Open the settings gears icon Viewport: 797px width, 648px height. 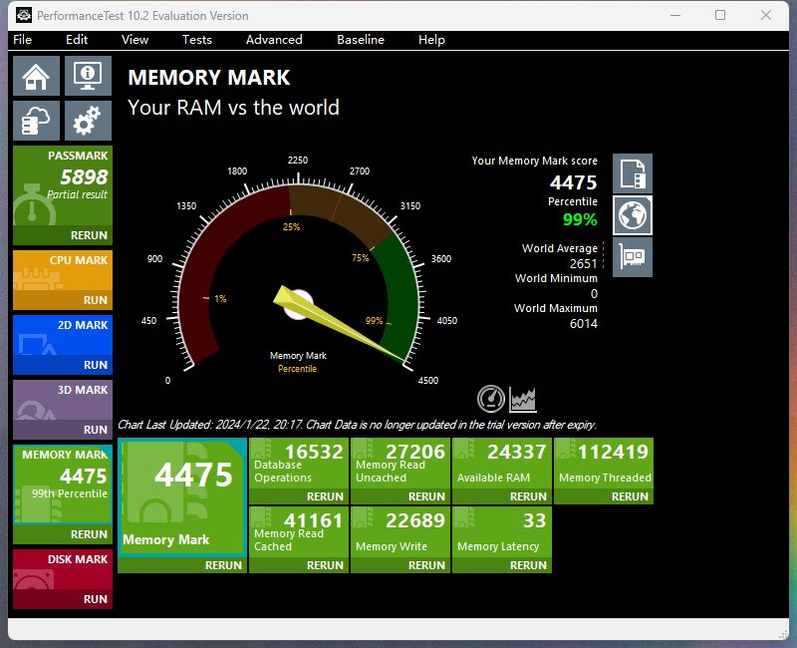click(88, 121)
